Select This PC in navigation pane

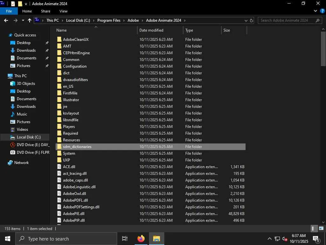(x=20, y=76)
